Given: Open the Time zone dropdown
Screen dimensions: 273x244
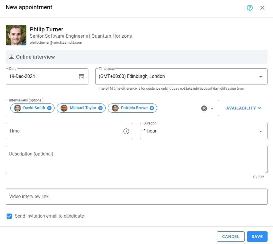Looking at the screenshot, I should click(261, 77).
